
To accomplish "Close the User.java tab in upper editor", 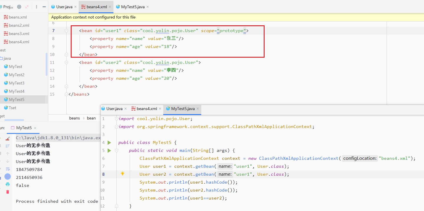I will coord(75,7).
